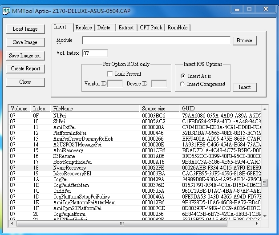Screen dimensions: 279x235
Task: Switch to the CPU Patch tab
Action: (151, 28)
